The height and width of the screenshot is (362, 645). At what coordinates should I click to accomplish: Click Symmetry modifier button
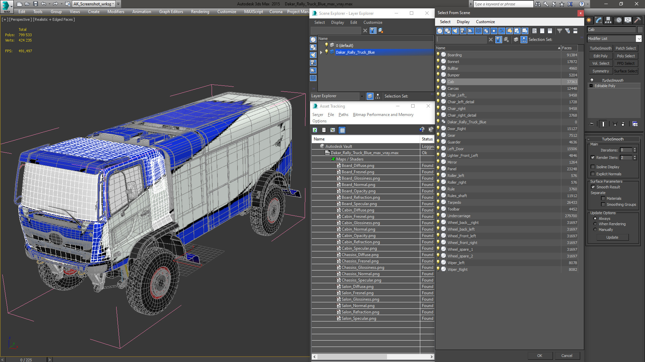[x=600, y=71]
